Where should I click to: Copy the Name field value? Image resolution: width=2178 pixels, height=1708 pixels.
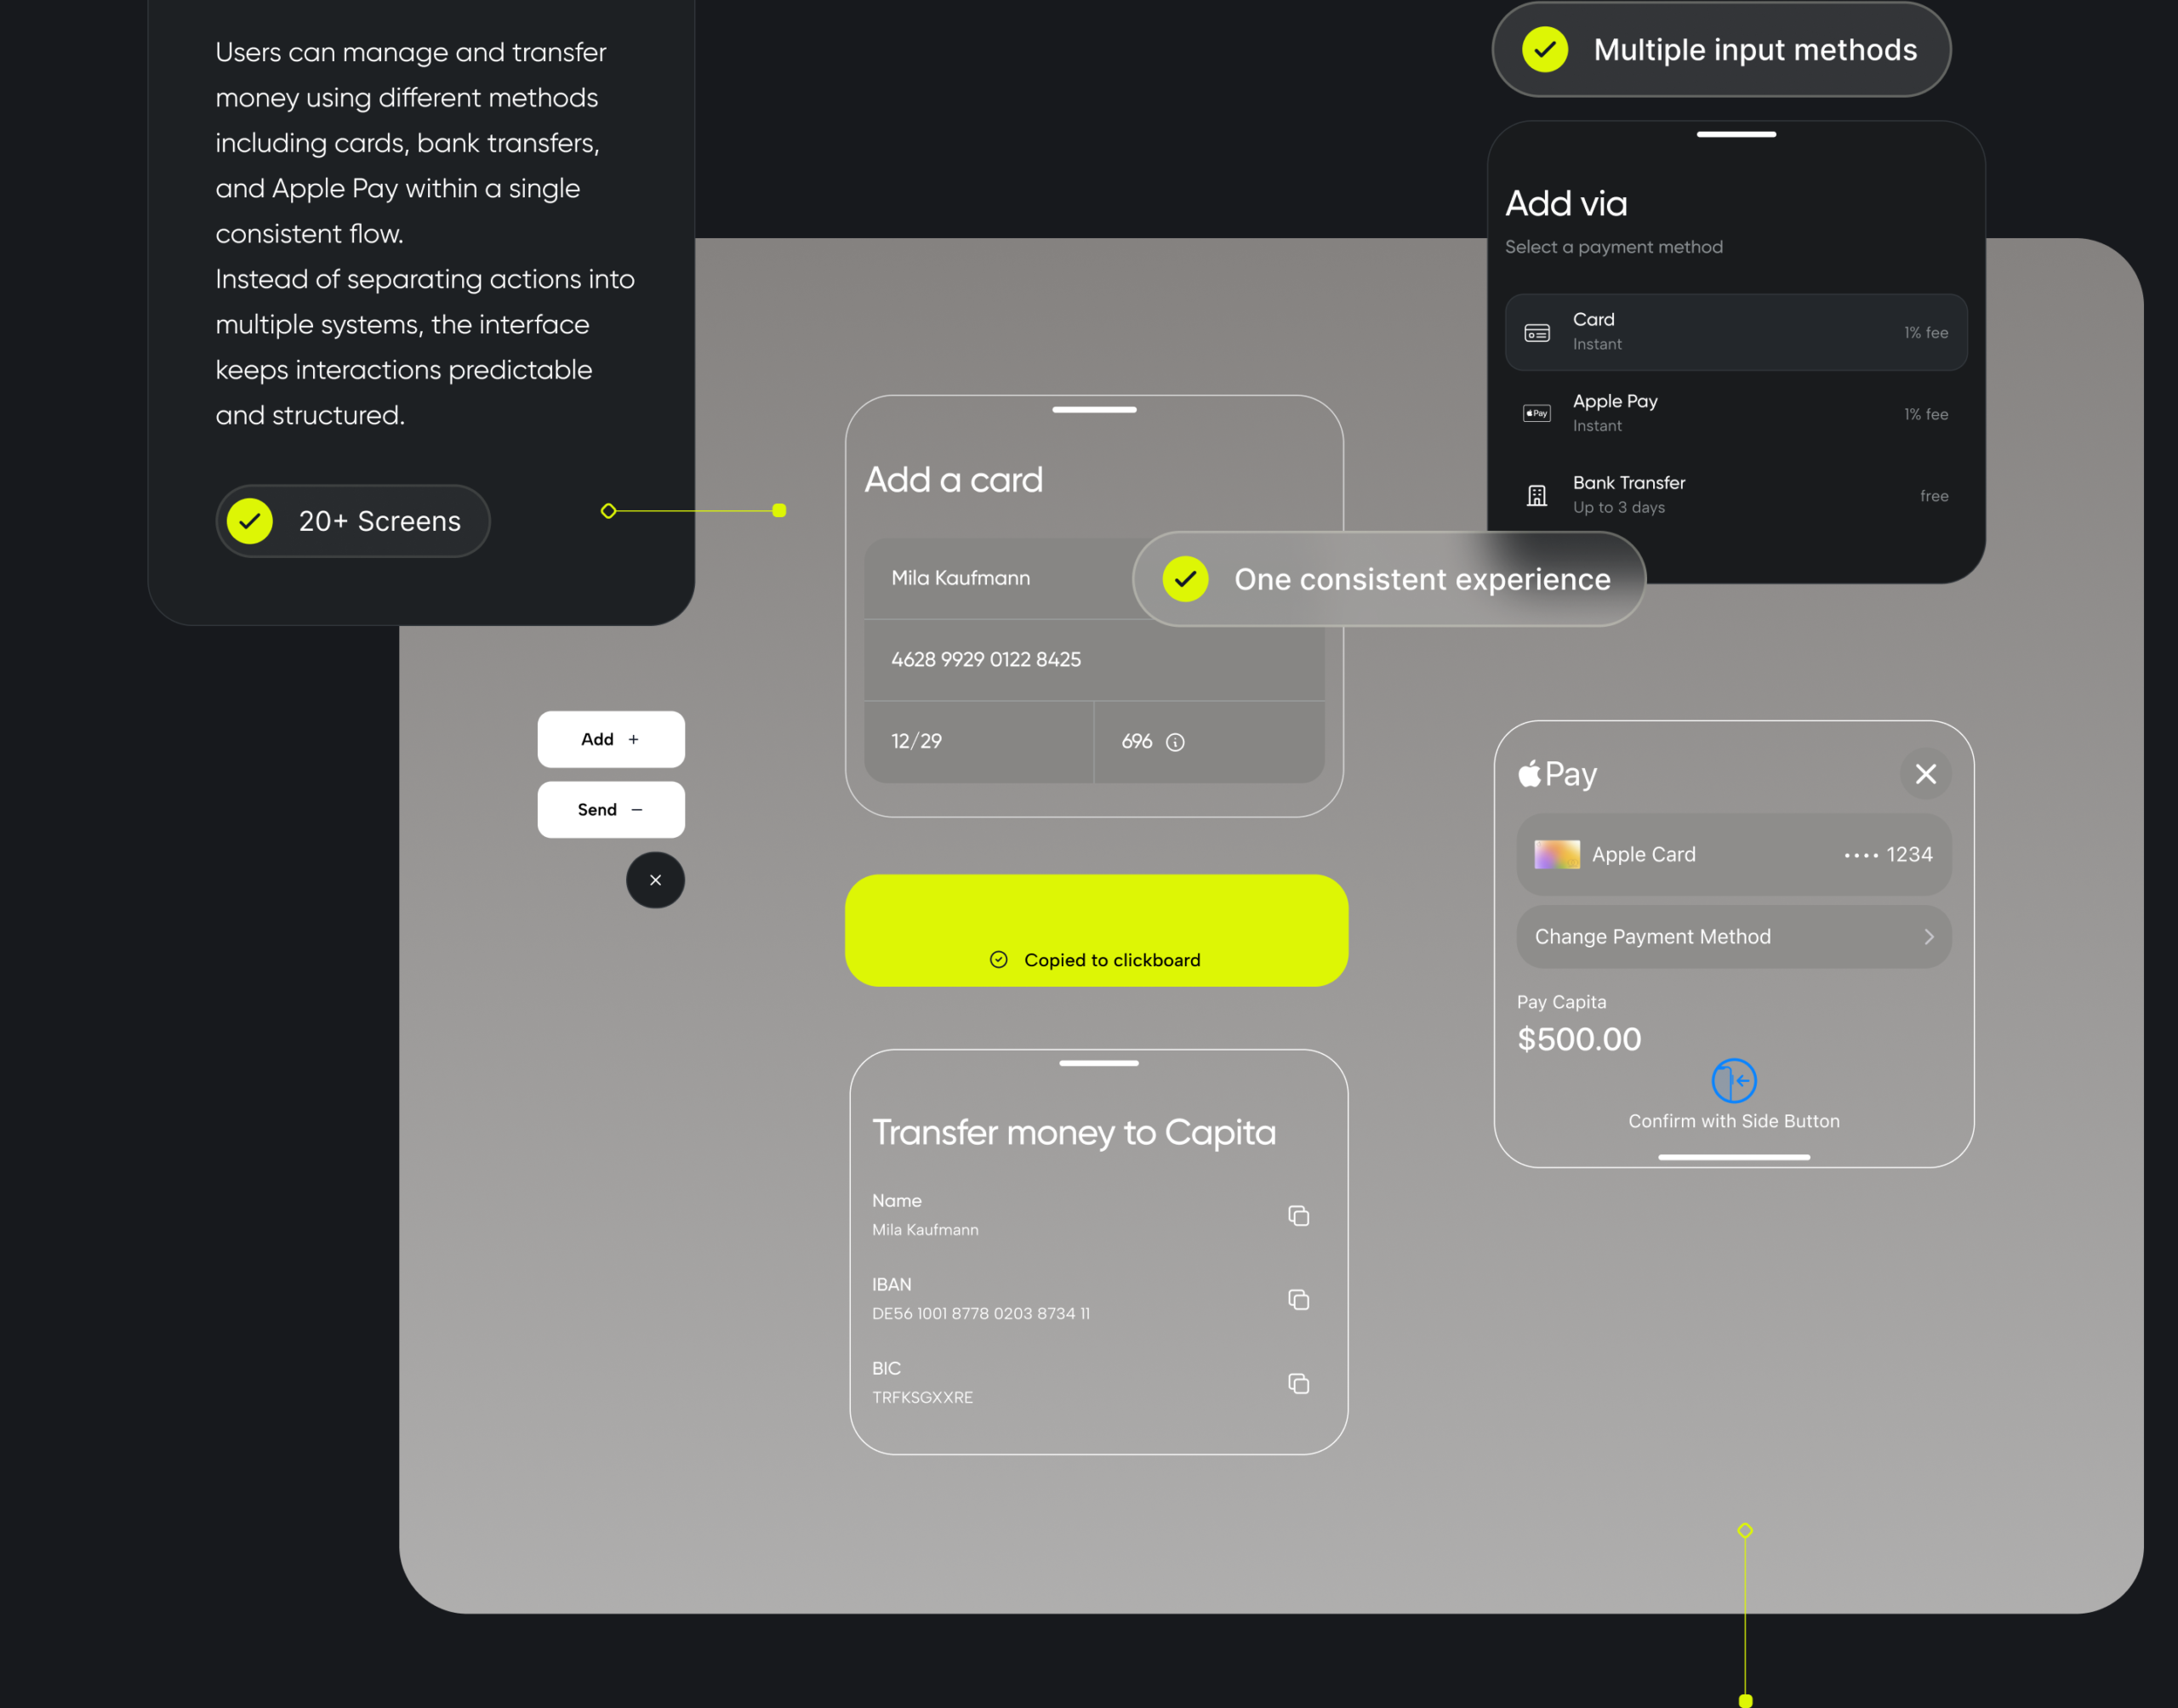coord(1298,1216)
